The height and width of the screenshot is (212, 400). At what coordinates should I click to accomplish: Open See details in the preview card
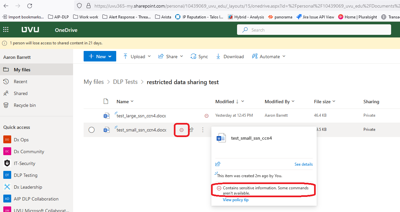point(303,164)
